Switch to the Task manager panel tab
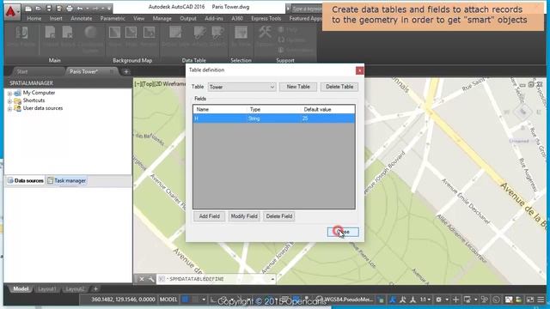Screen dimensions: 550x309 67,180
